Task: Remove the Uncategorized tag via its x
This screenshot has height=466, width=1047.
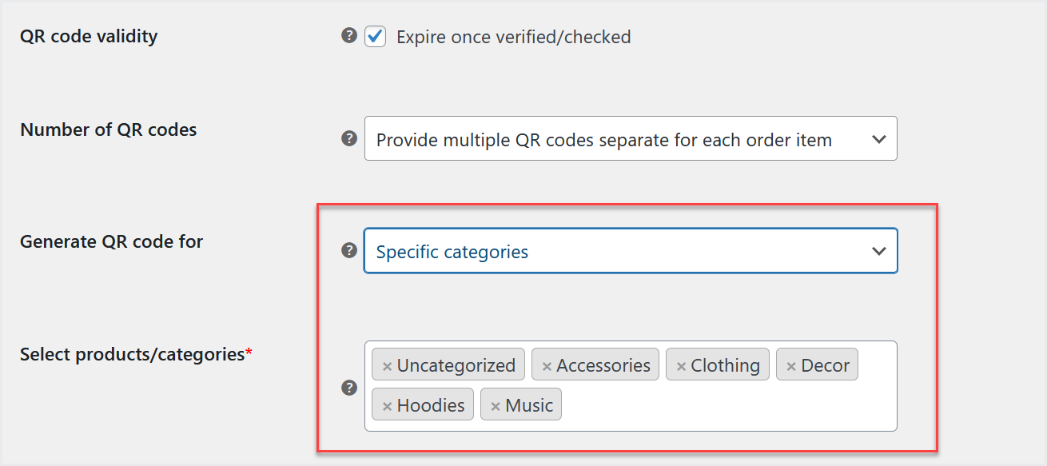Action: click(387, 366)
